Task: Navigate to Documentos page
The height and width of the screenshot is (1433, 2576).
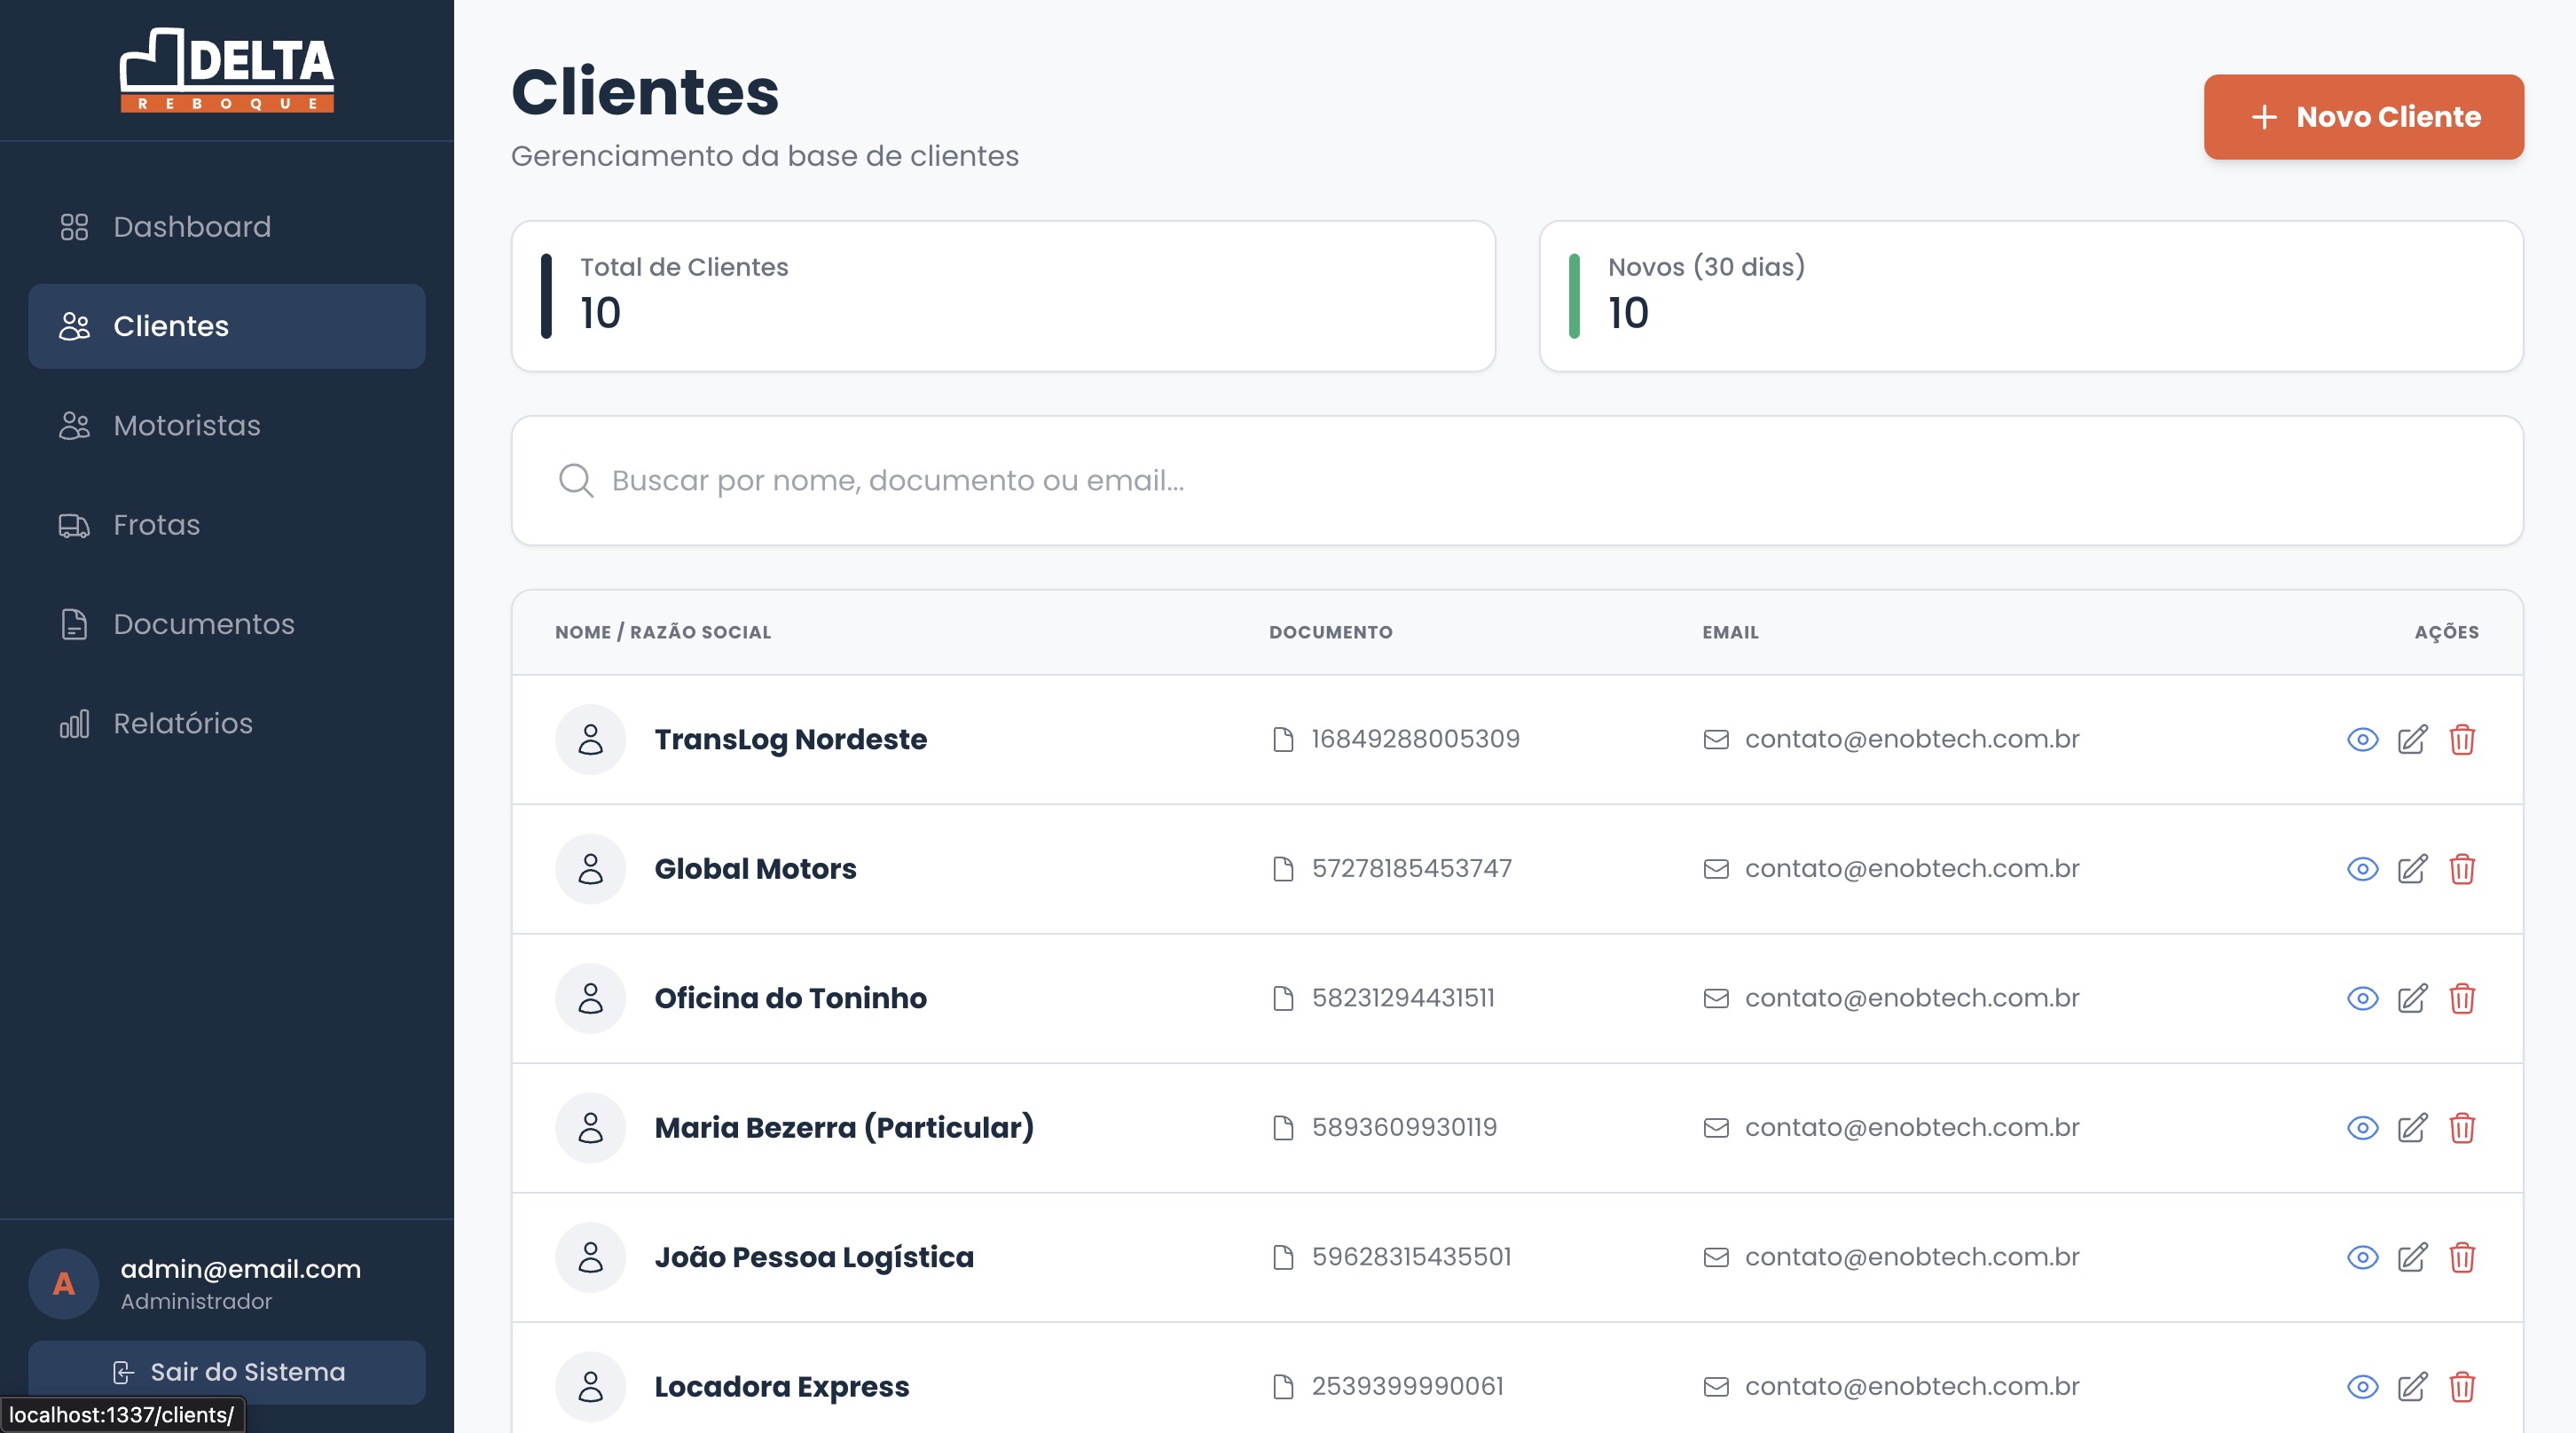Action: click(203, 624)
